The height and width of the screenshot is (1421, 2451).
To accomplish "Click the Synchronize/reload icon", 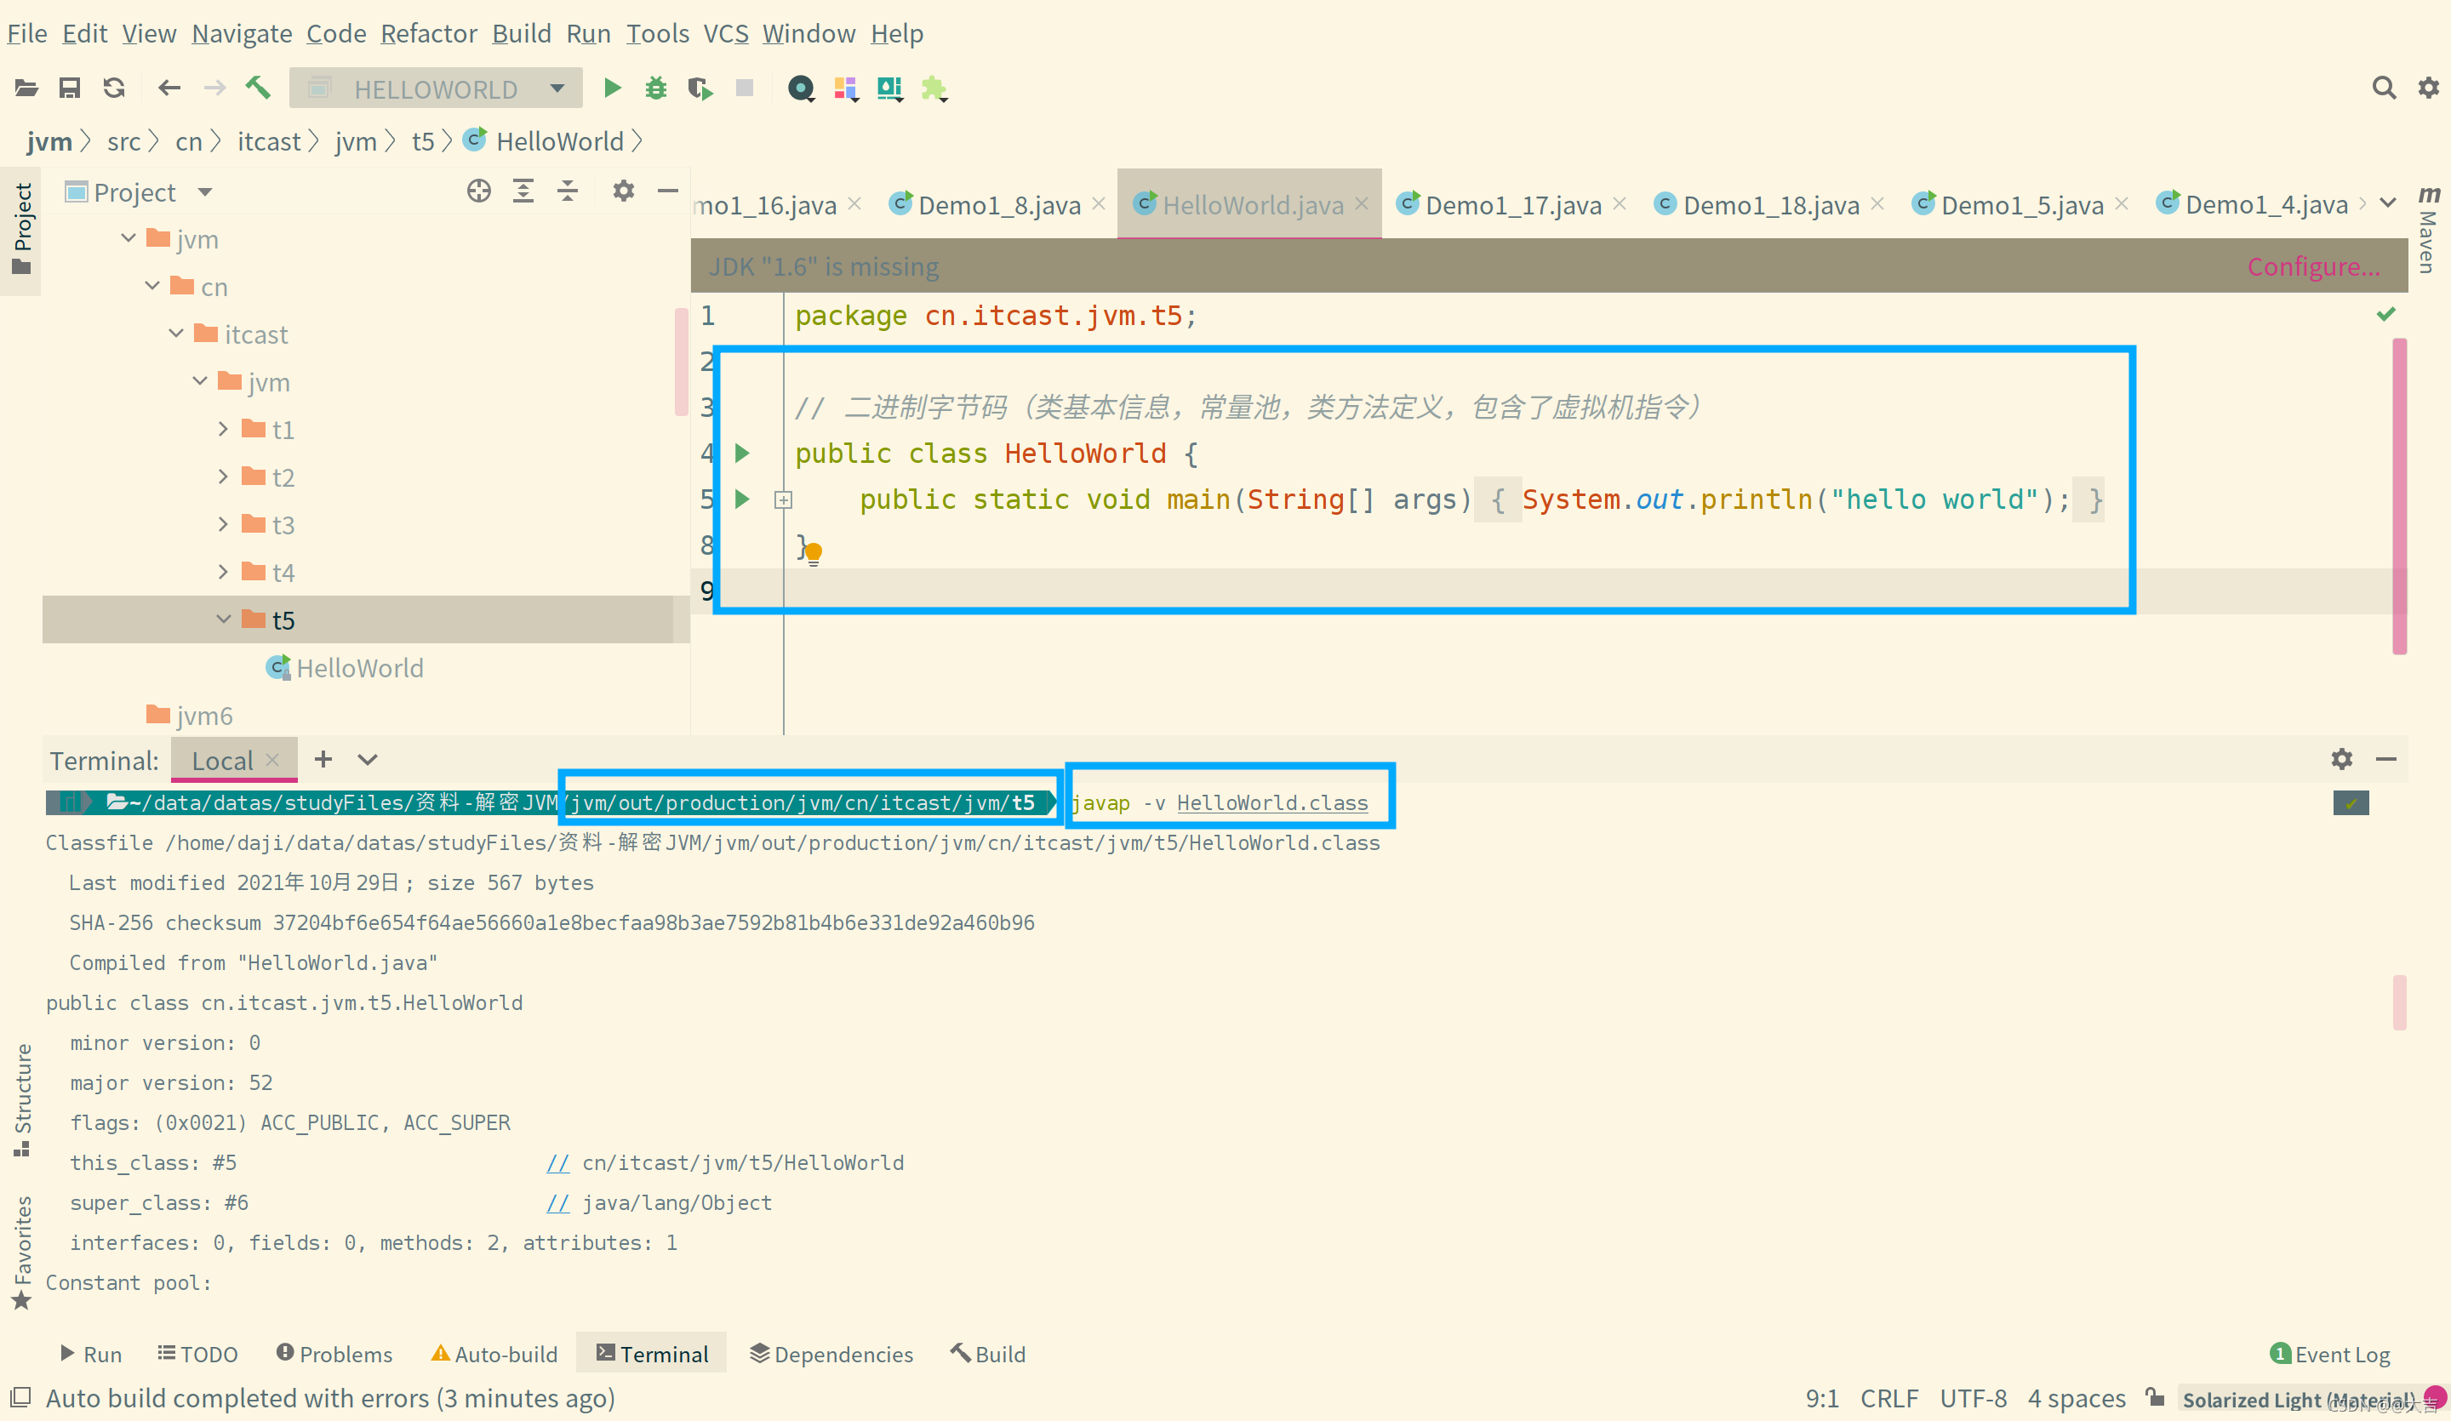I will [x=114, y=88].
